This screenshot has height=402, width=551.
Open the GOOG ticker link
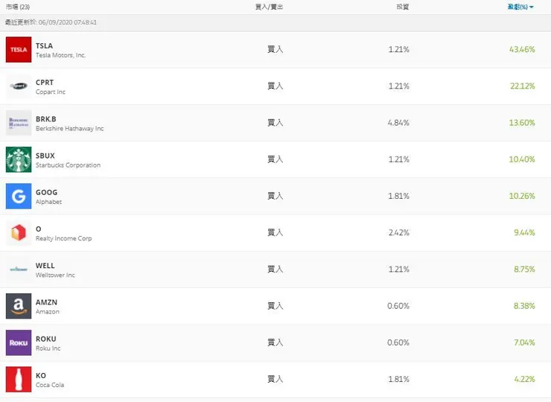click(46, 192)
